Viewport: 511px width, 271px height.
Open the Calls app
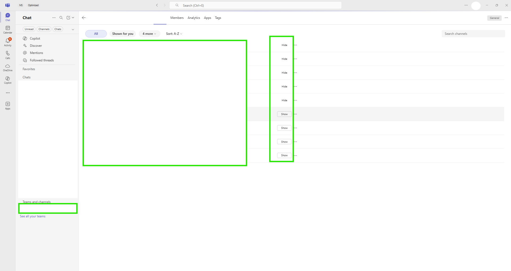coord(8,55)
